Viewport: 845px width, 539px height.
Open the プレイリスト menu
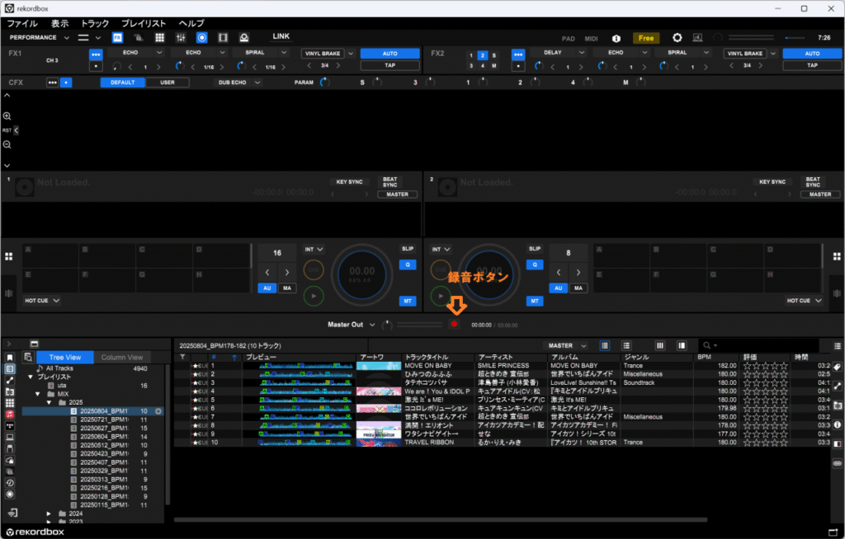click(144, 23)
